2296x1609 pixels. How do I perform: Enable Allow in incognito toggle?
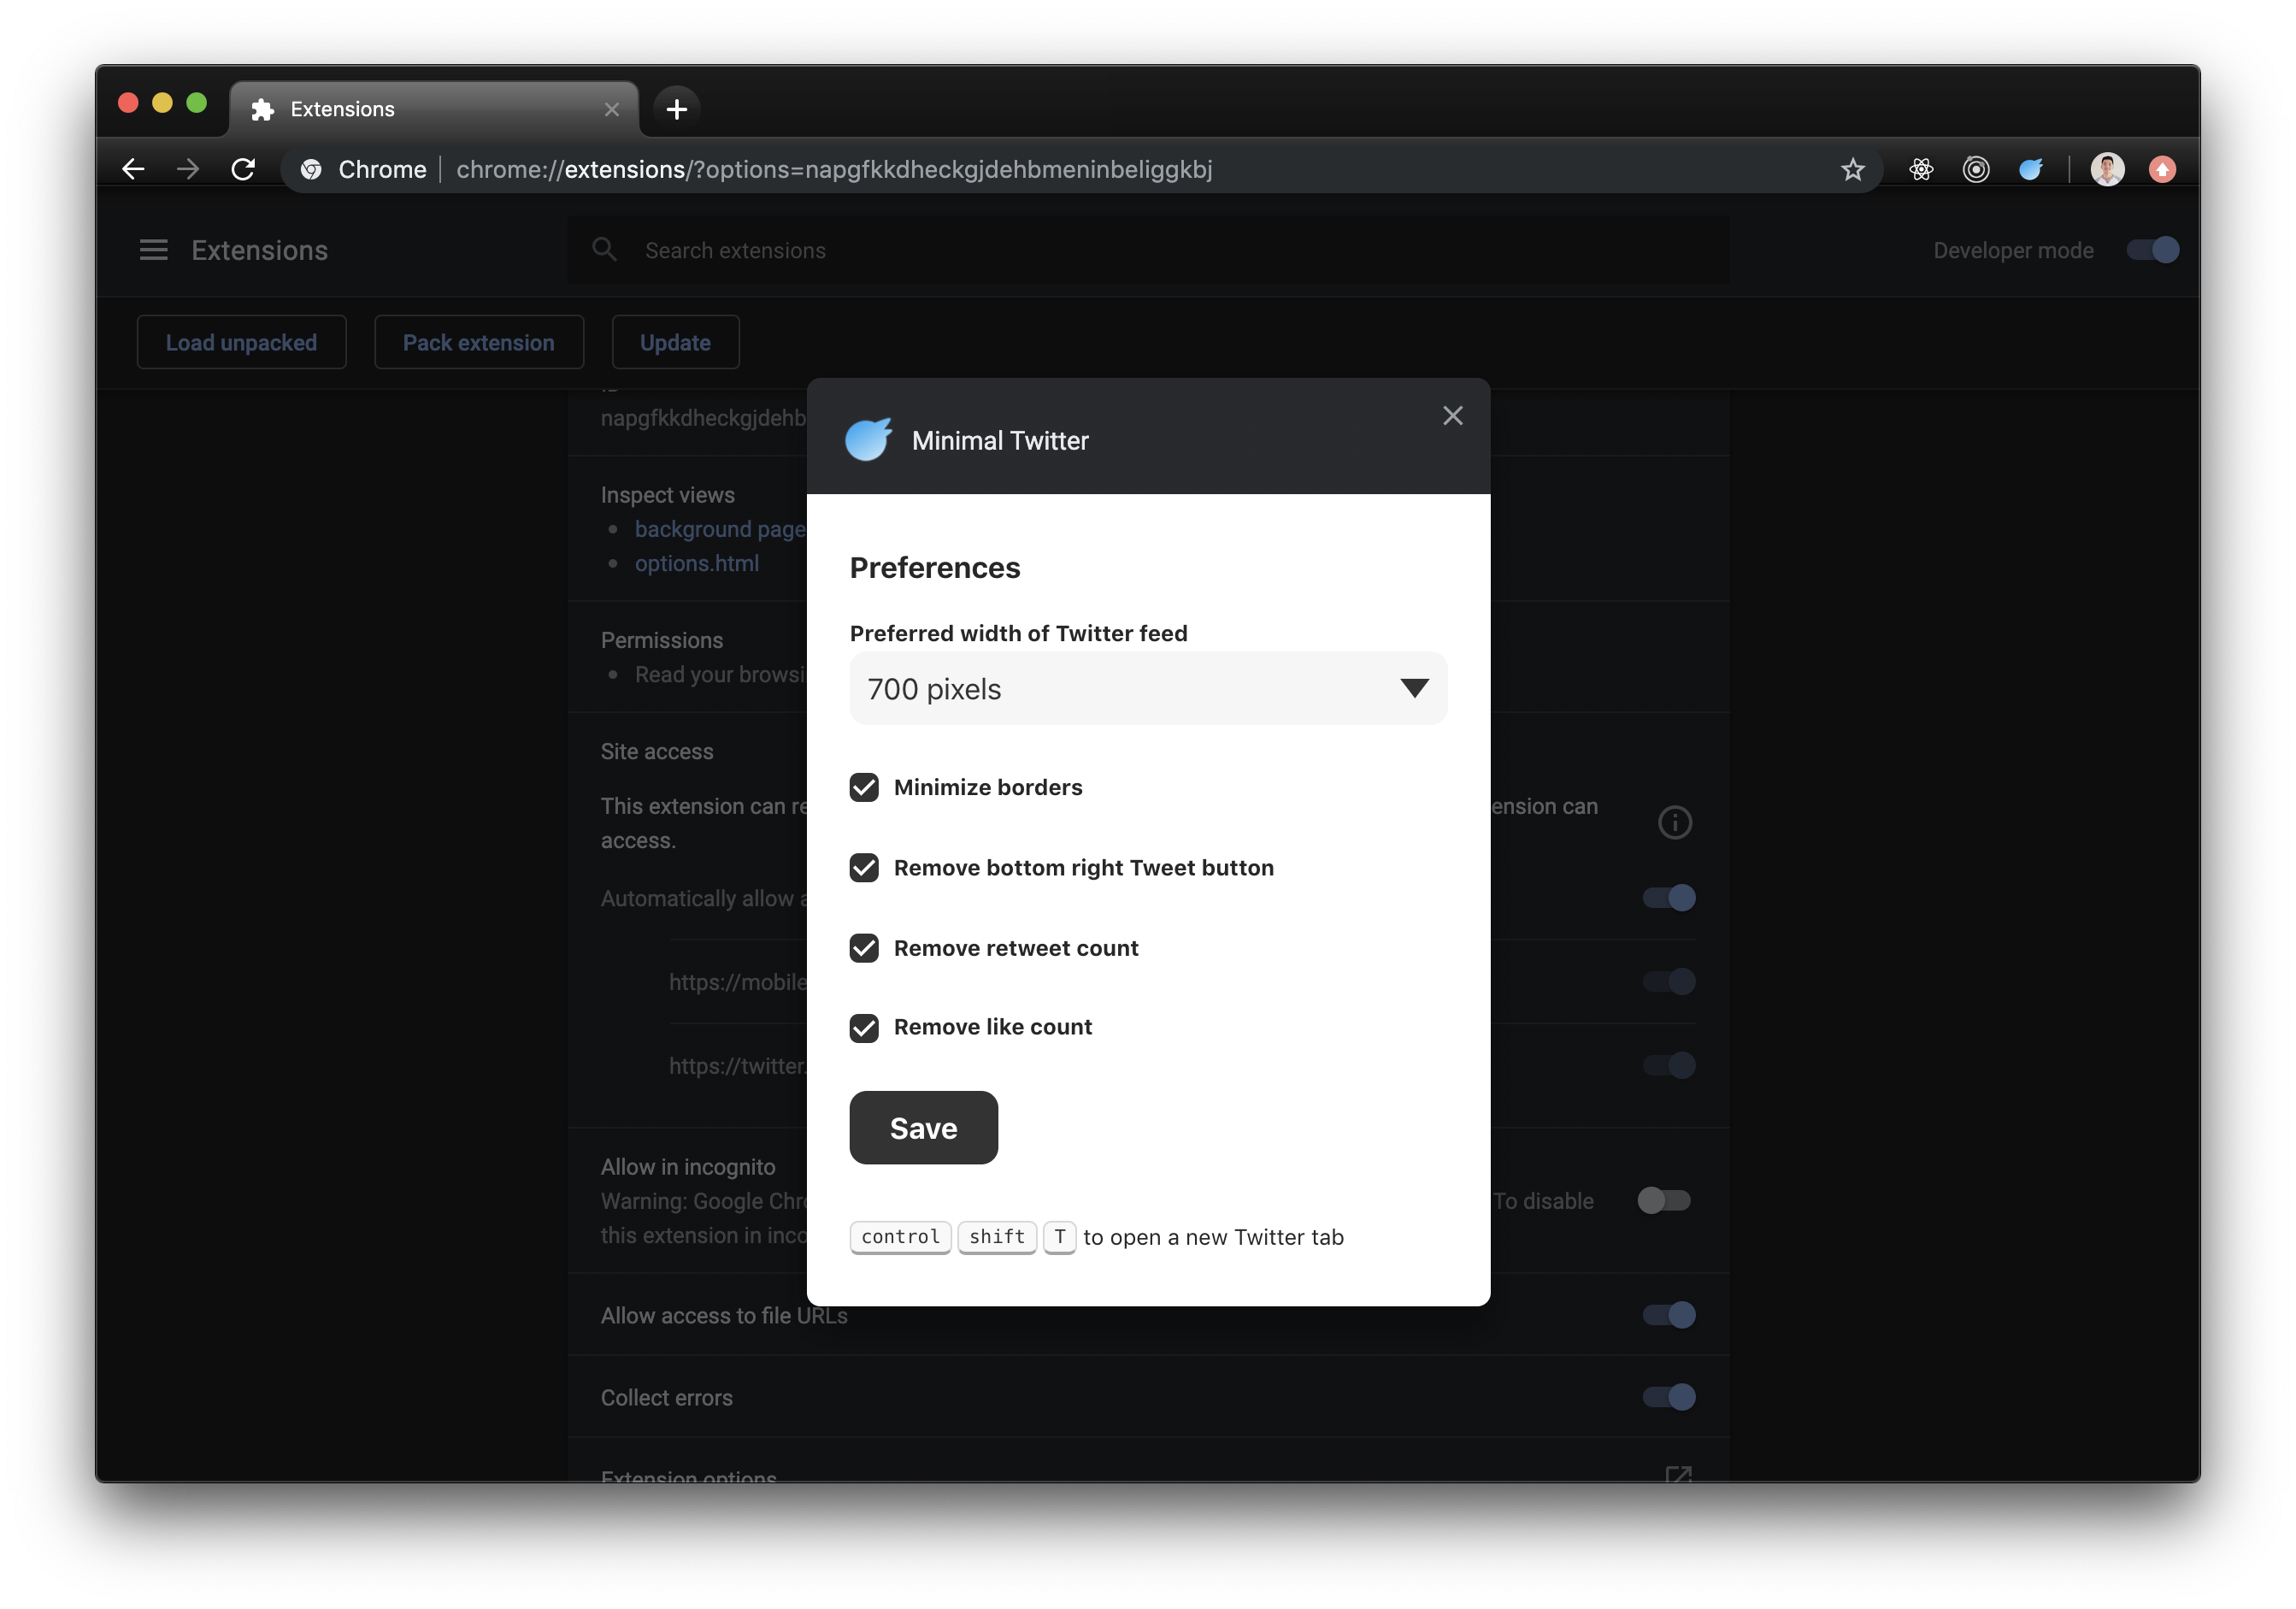(x=1663, y=1200)
